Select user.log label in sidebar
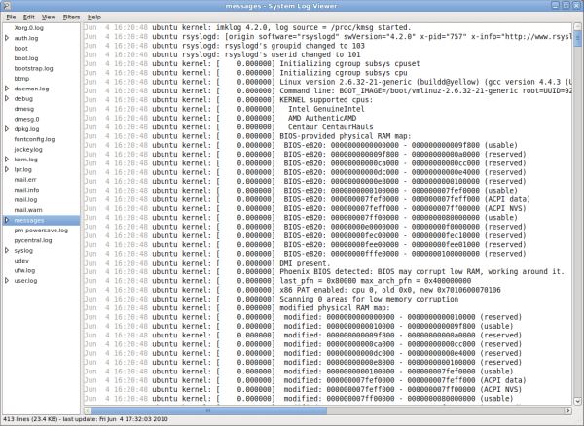 [x=25, y=280]
